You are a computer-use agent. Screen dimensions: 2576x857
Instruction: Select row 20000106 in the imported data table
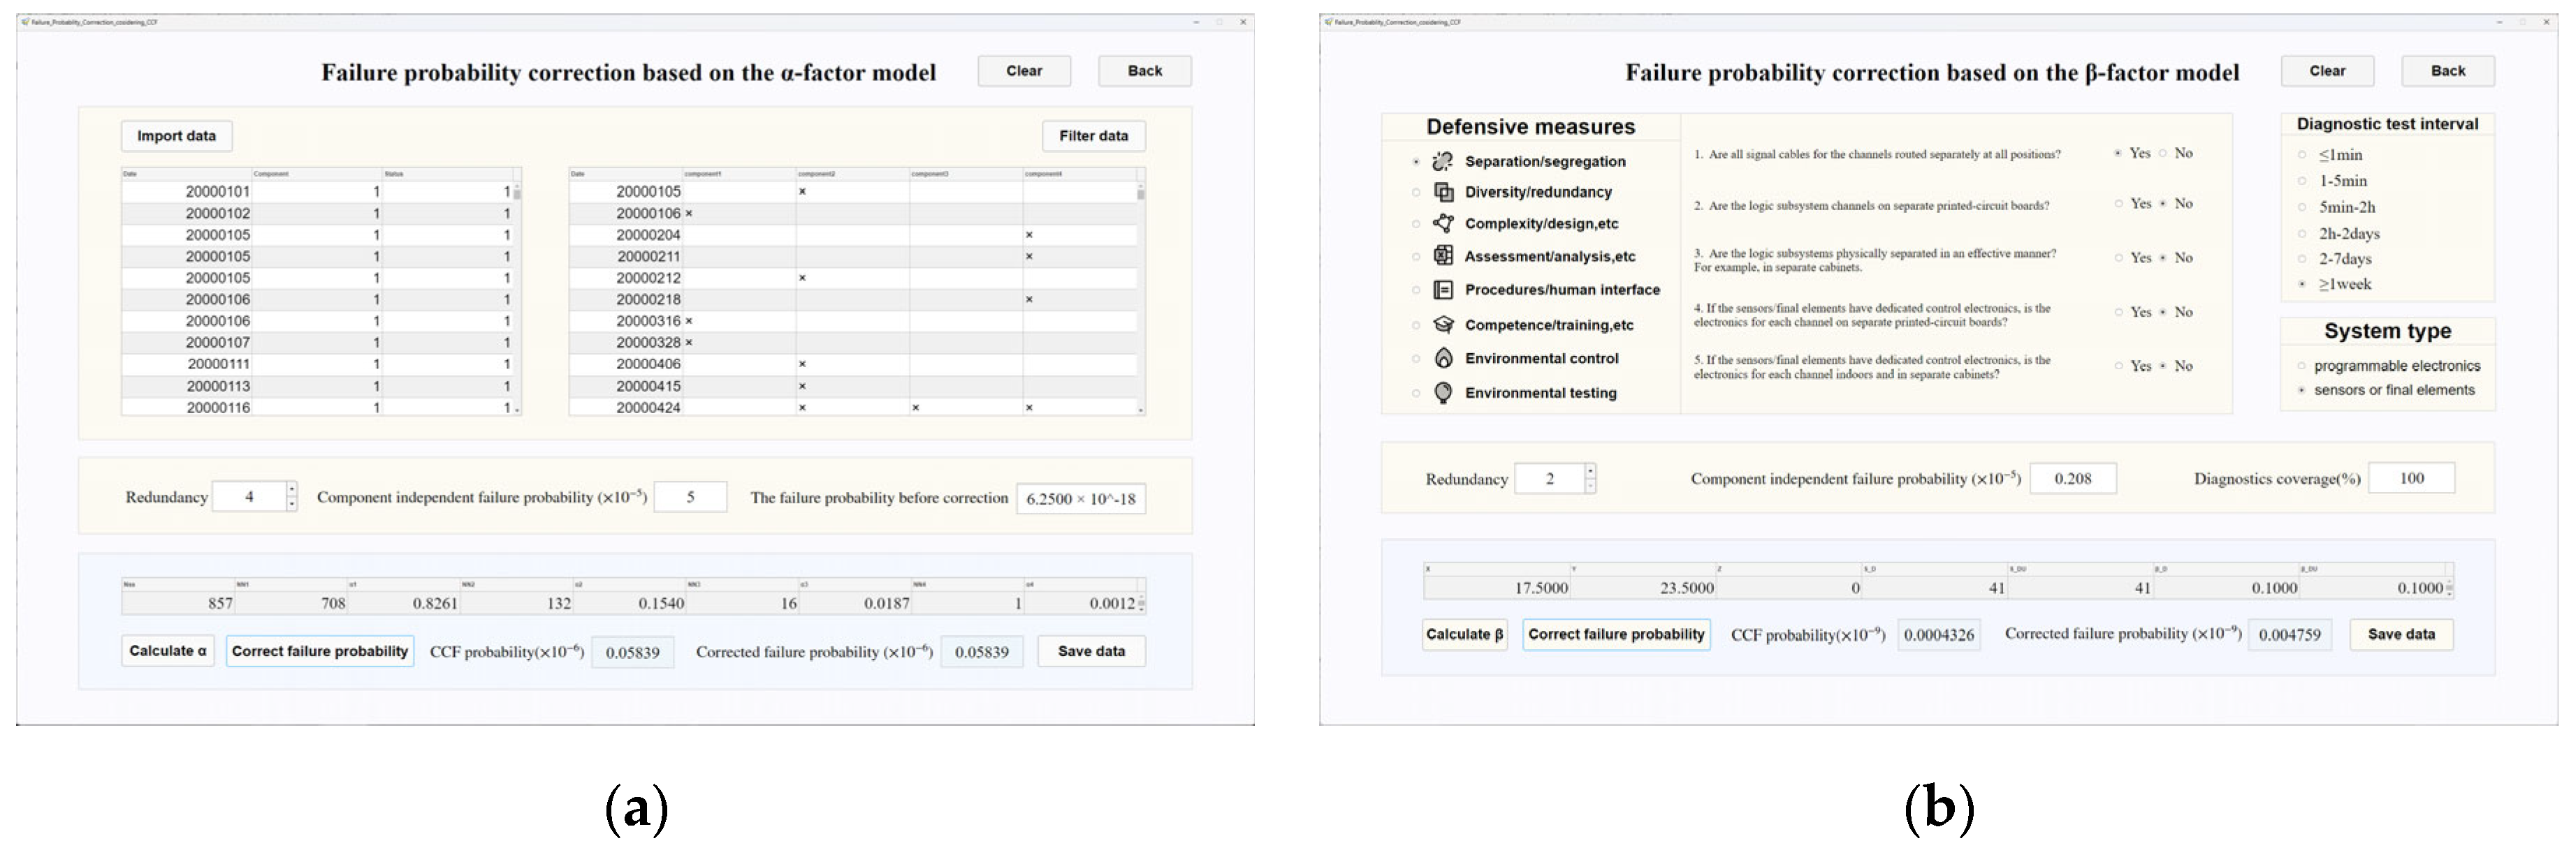tap(218, 299)
